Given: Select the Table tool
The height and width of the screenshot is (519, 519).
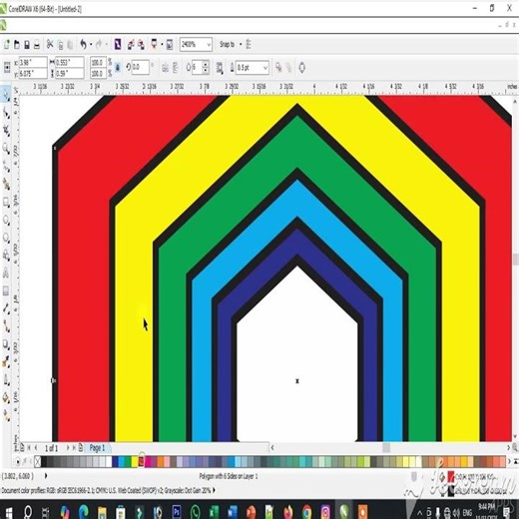Looking at the screenshot, I should [6, 291].
